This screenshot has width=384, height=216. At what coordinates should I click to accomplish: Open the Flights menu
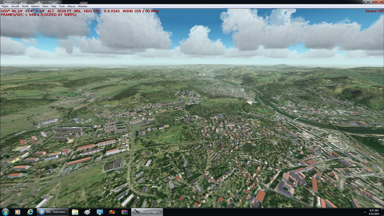click(x=5, y=7)
